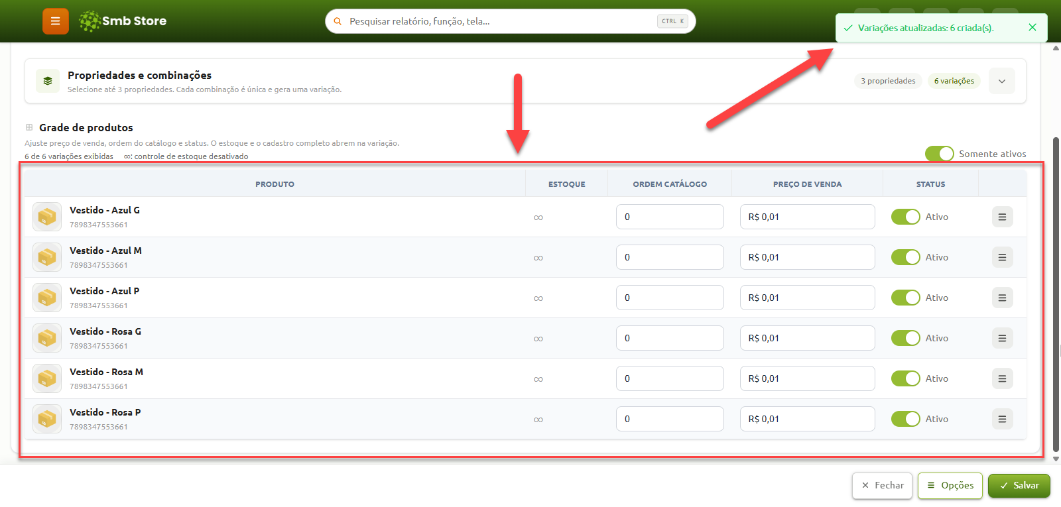Open row menu for Vestido - Rosa G

coord(1002,338)
